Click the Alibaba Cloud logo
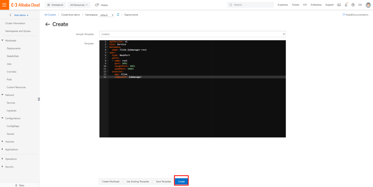This screenshot has height=187, width=373. pos(25,5)
